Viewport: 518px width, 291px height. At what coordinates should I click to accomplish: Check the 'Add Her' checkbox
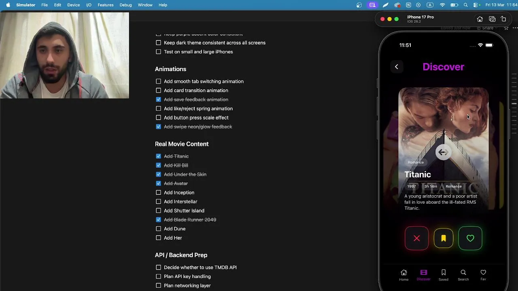[x=158, y=238]
